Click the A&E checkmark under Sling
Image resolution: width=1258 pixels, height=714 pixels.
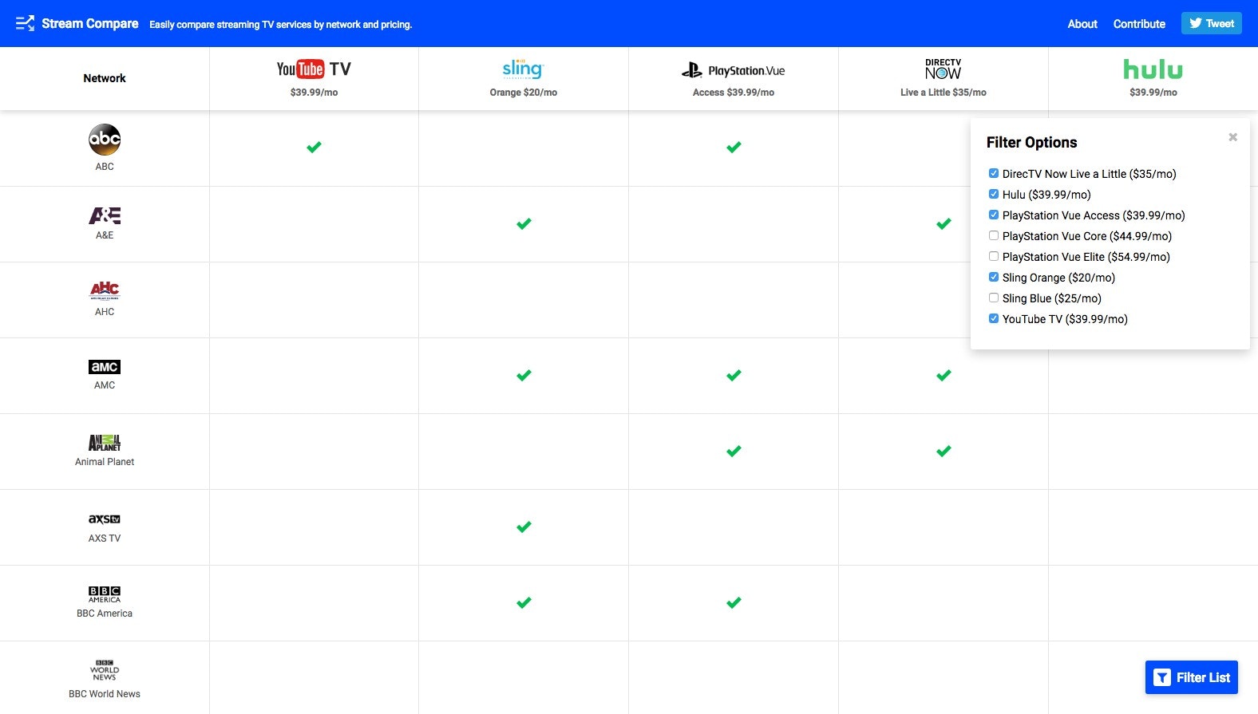coord(524,224)
